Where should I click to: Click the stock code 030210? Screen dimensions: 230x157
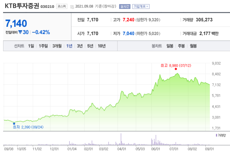[47, 7]
